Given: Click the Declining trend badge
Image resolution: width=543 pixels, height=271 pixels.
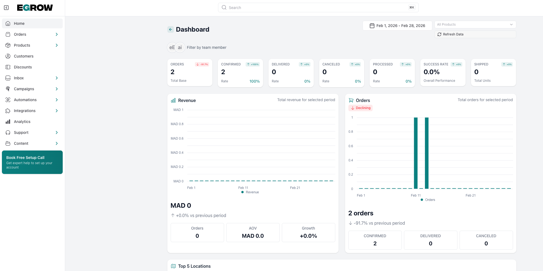Looking at the screenshot, I should [x=360, y=108].
